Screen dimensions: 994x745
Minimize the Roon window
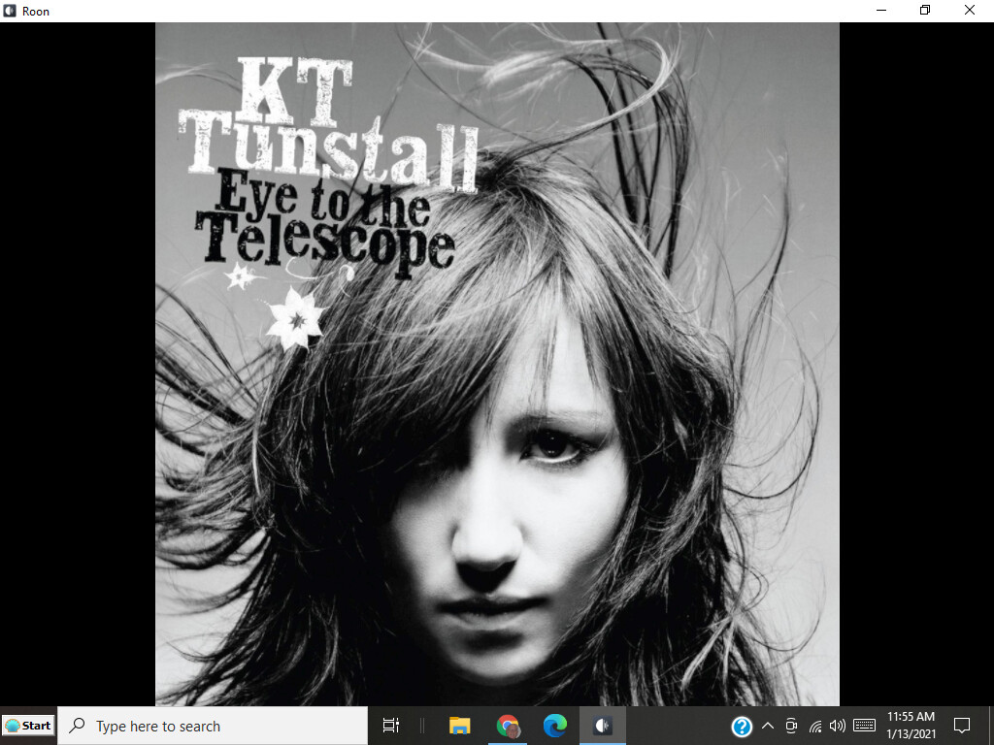tap(881, 10)
